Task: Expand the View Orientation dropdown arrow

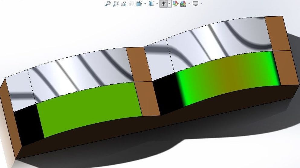Action: click(145, 4)
